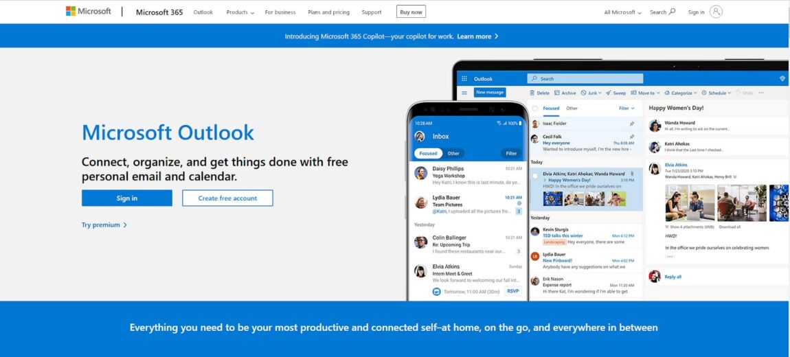Click Archive in the tablet Outlook toolbar

click(x=565, y=93)
